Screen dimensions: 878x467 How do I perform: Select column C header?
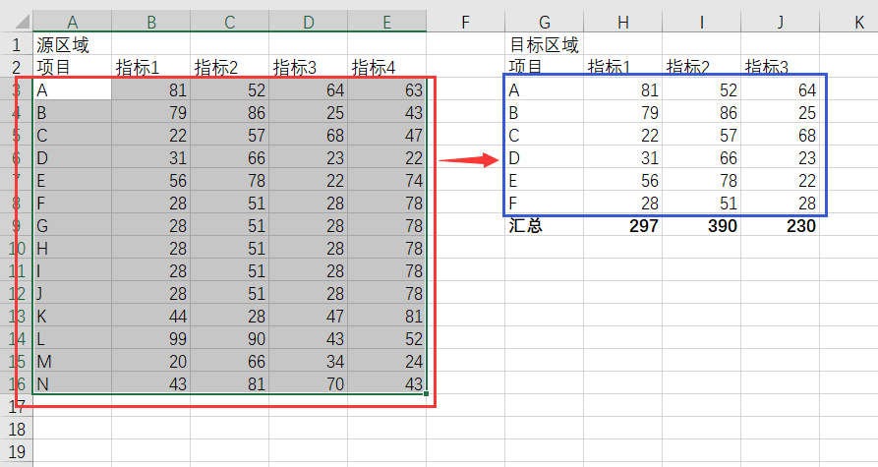click(230, 22)
